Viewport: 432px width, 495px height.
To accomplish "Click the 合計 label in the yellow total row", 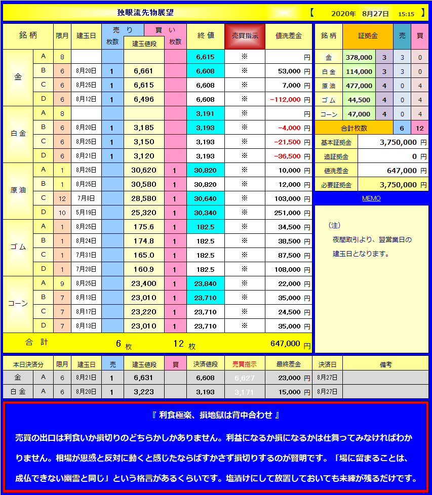I will [36, 342].
